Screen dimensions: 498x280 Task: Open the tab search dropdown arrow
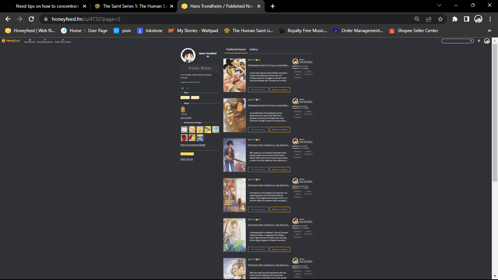(x=439, y=5)
